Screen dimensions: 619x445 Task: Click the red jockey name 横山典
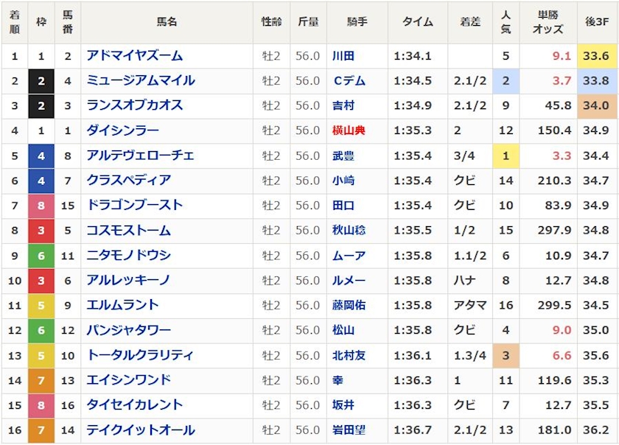349,130
